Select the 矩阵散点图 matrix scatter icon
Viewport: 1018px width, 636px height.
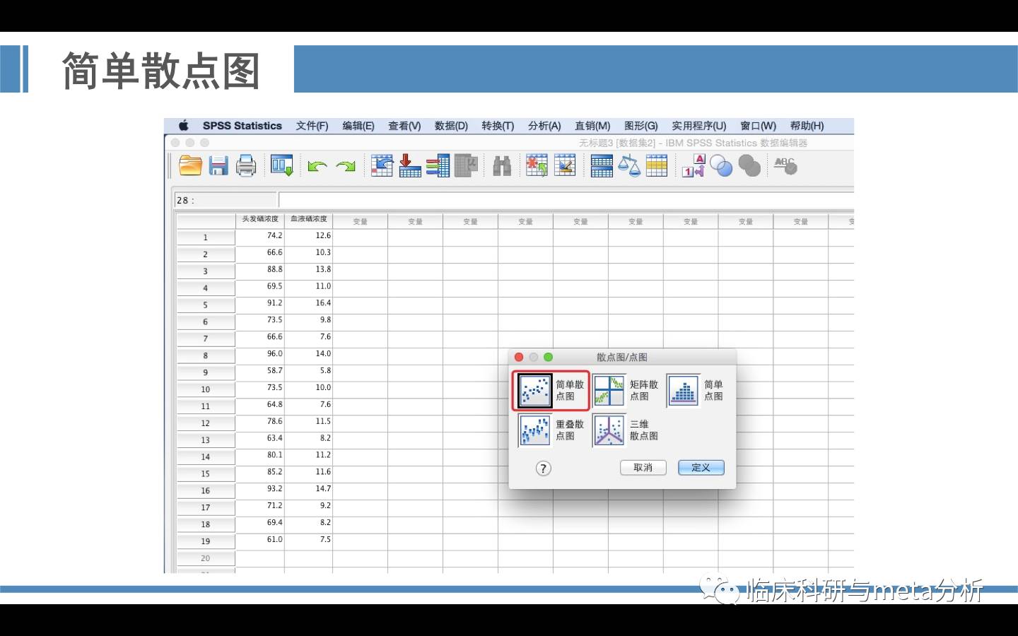click(609, 391)
